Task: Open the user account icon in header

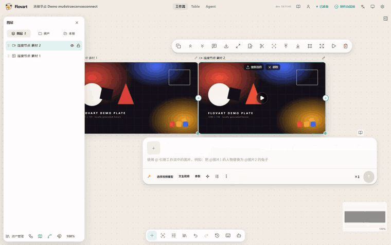Action: [x=308, y=7]
